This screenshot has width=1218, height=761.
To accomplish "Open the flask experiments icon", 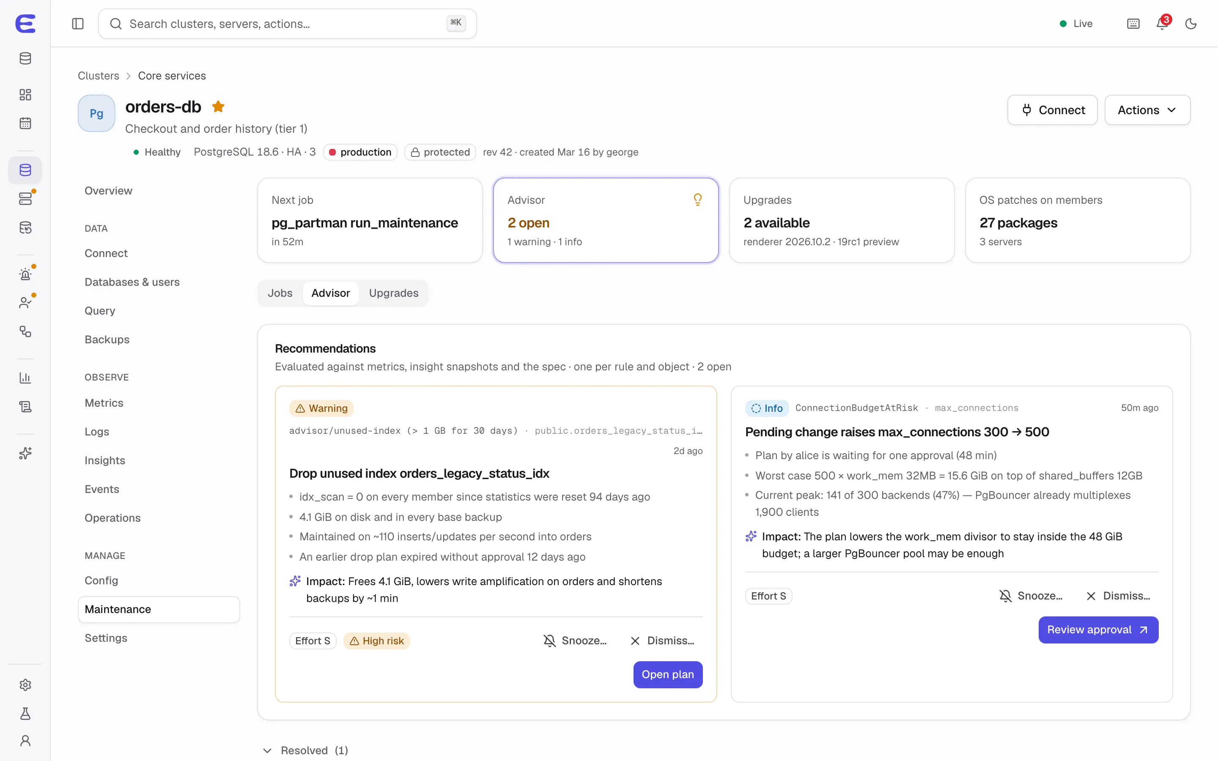I will pos(25,714).
